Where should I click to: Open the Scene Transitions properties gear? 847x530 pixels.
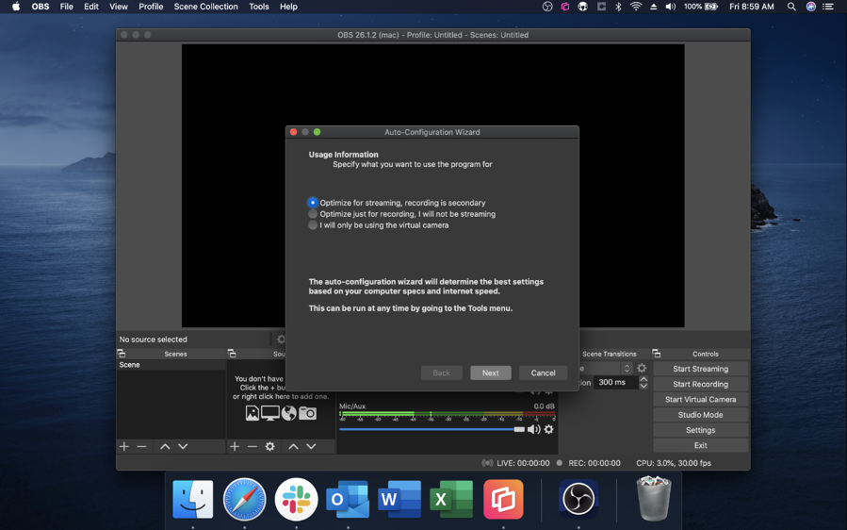point(642,368)
